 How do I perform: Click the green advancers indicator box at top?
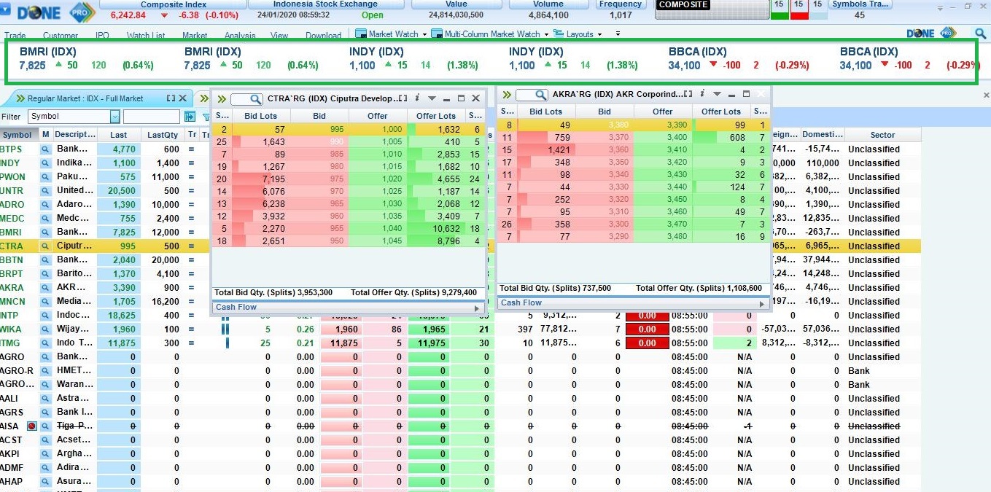point(779,9)
